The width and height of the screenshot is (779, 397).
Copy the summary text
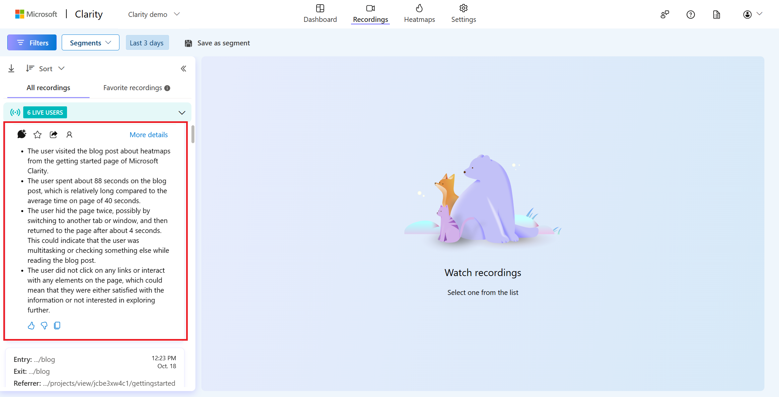(57, 326)
